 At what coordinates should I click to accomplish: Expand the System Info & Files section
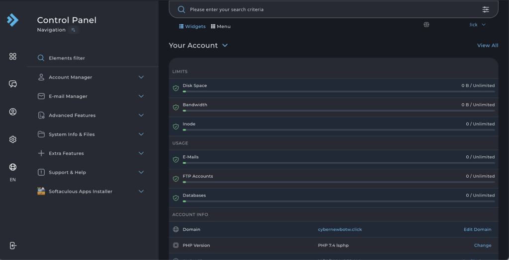pos(141,134)
